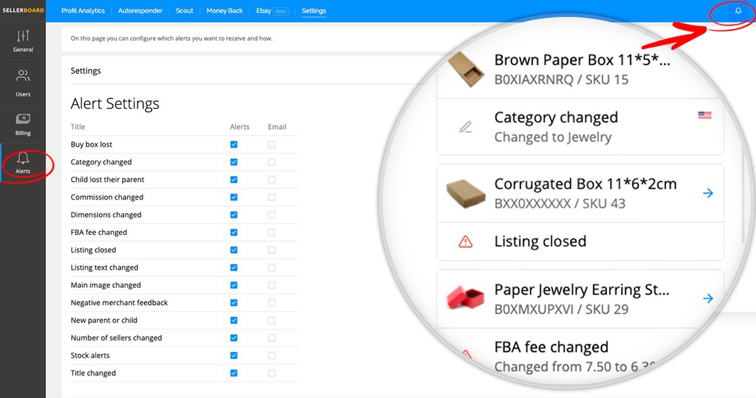Open the General settings sidebar icon
This screenshot has height=398, width=756.
point(23,40)
